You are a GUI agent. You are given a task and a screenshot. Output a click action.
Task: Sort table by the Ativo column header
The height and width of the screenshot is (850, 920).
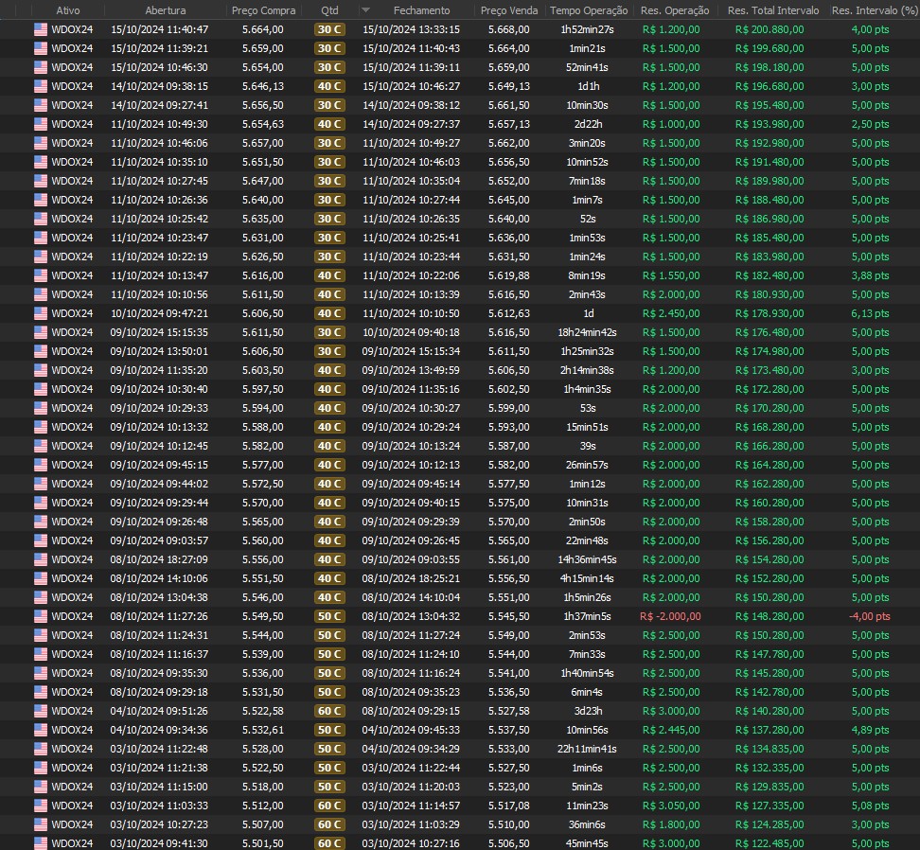pyautogui.click(x=68, y=10)
